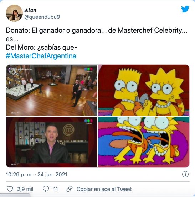Open the @queendubu9 handle
This screenshot has width=195, height=197.
click(42, 17)
